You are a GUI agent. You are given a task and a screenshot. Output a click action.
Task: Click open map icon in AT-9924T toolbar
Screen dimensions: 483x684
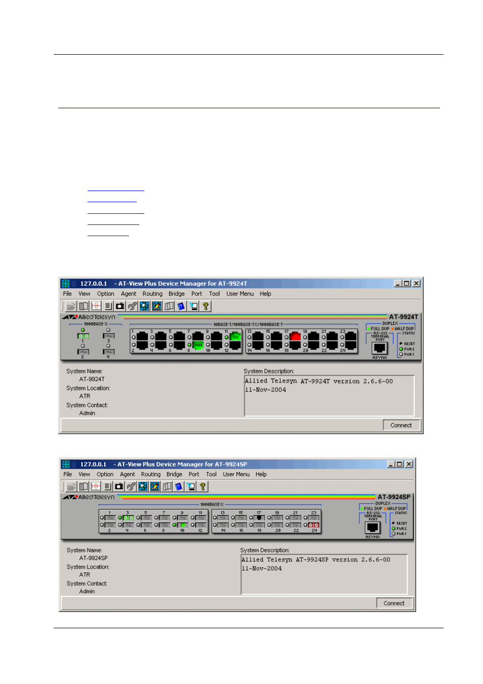169,306
